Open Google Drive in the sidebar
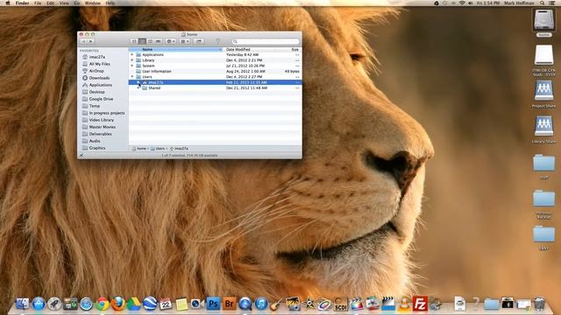Viewport: 561px width, 315px height. (97, 99)
